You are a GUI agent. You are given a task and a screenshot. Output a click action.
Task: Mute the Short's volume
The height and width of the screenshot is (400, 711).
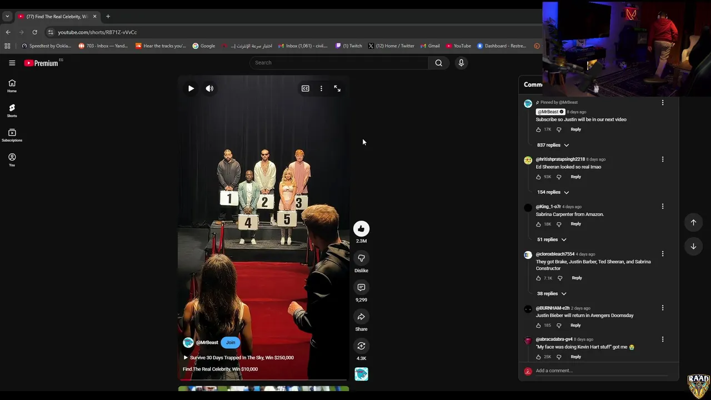coord(209,88)
